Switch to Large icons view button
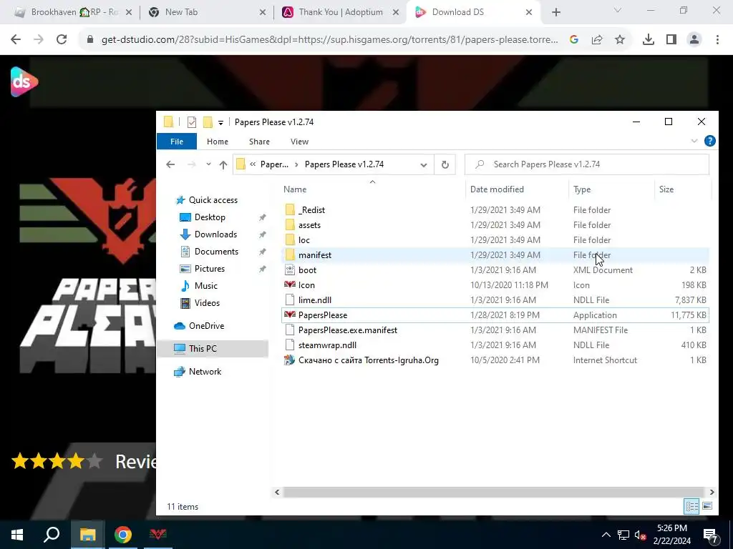Image resolution: width=733 pixels, height=549 pixels. (707, 506)
